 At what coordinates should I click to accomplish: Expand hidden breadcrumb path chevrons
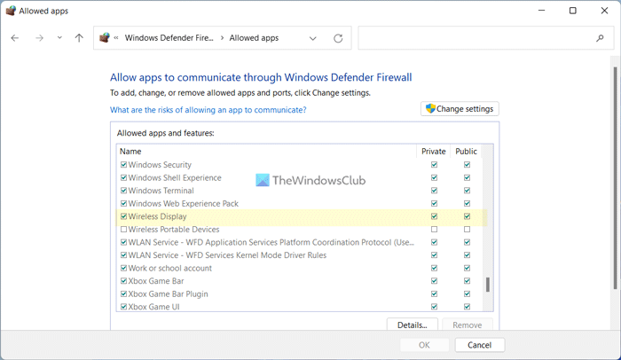click(x=117, y=38)
